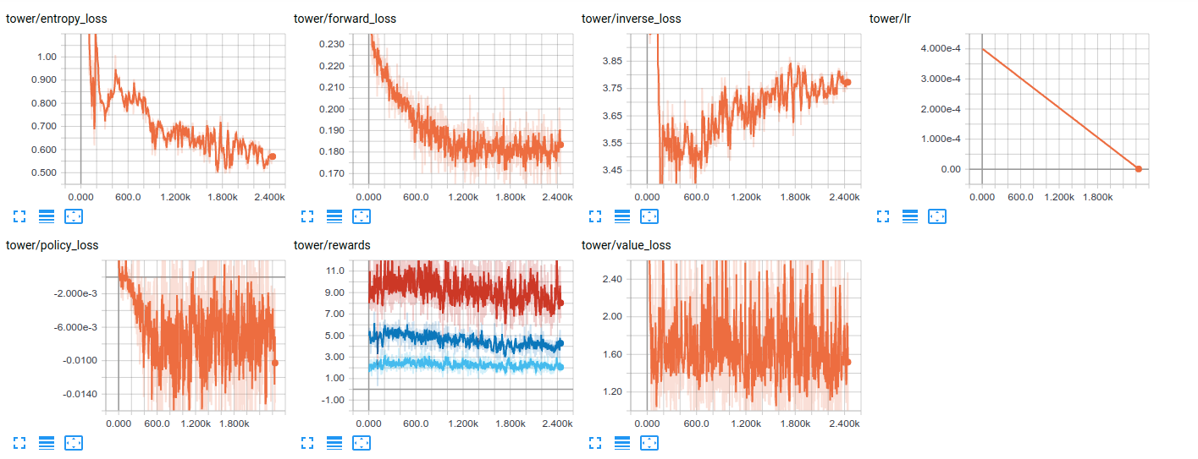Click the red series endpoint in tower/rewards

click(560, 303)
